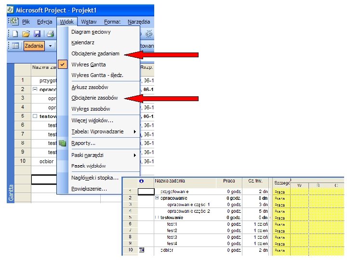Click the New document icon
Screen dimensions: 347x260
[15, 34]
